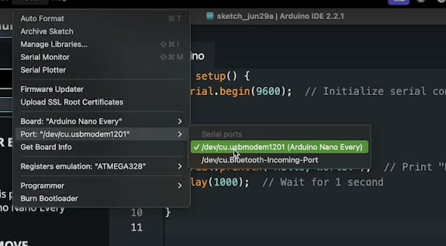Select Burn Bootloader menu entry
The width and height of the screenshot is (446, 246).
coord(101,198)
